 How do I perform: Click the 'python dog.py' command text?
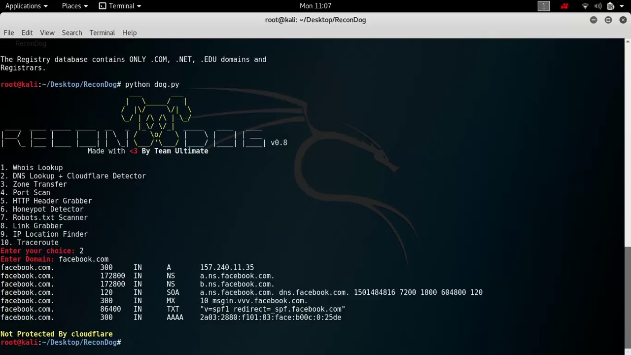pyautogui.click(x=152, y=85)
